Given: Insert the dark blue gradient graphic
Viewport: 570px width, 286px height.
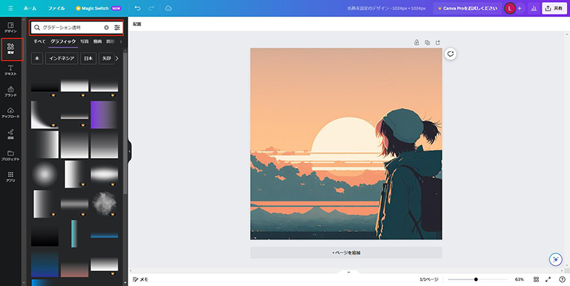Looking at the screenshot, I should [45, 265].
